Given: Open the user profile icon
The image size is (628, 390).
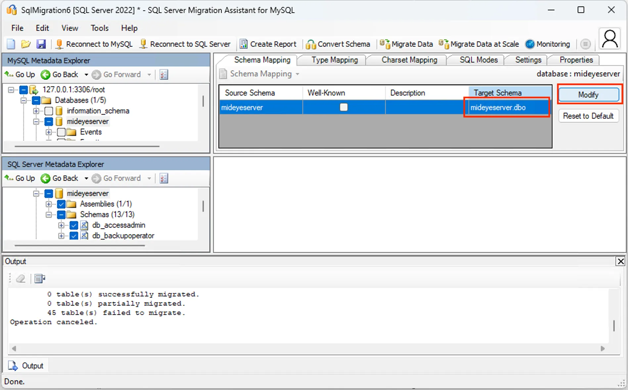Looking at the screenshot, I should [609, 39].
